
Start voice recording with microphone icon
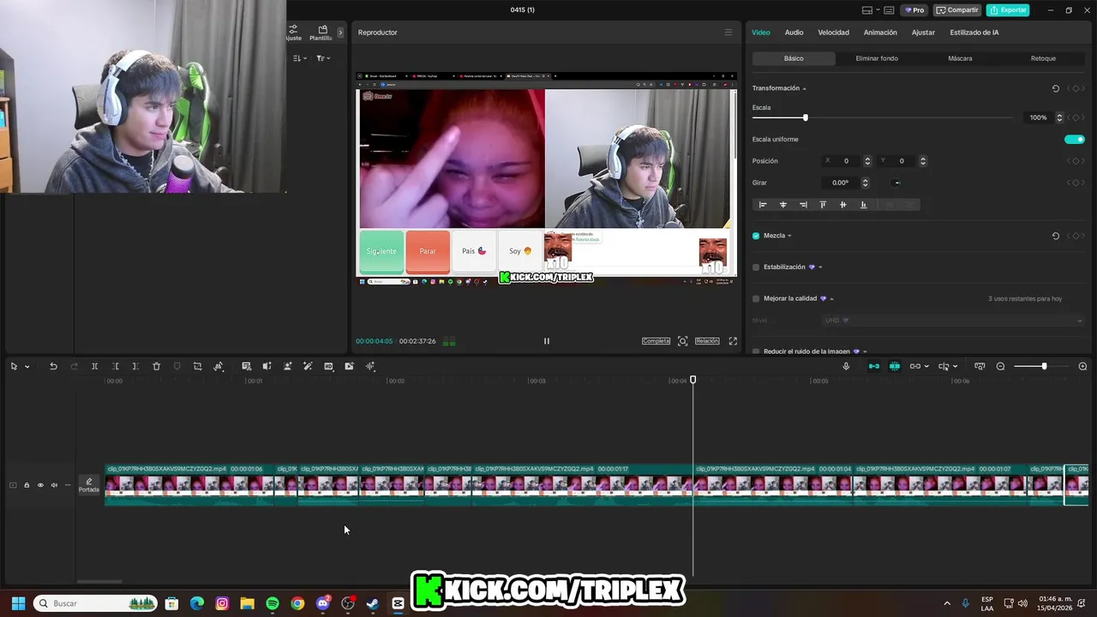(846, 366)
